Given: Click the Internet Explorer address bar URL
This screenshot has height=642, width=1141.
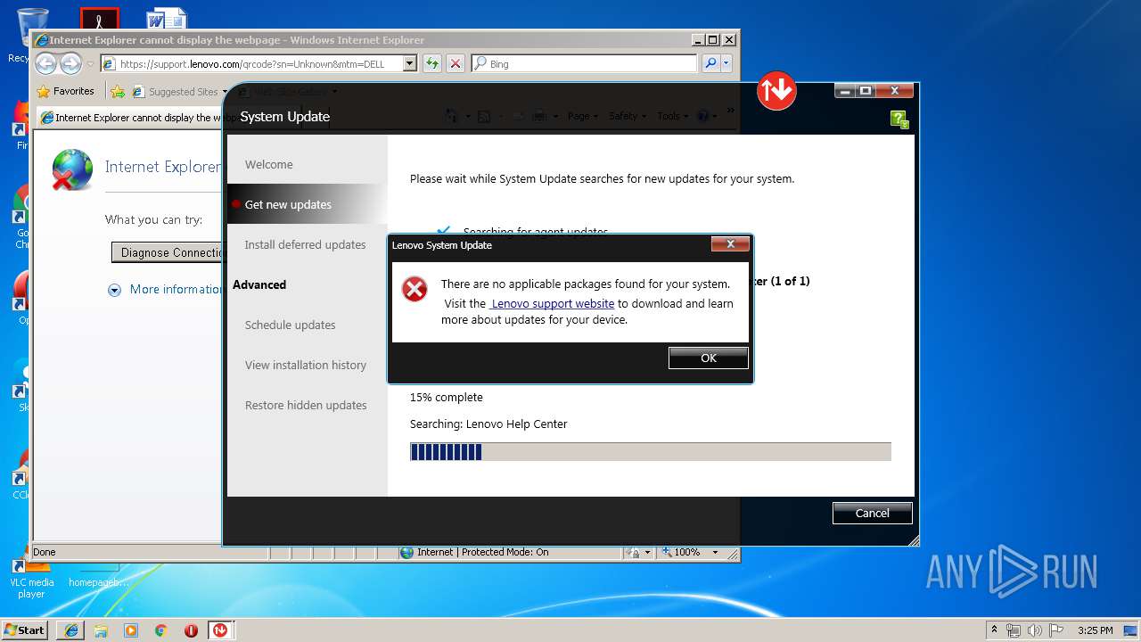Looking at the screenshot, I should 252,64.
